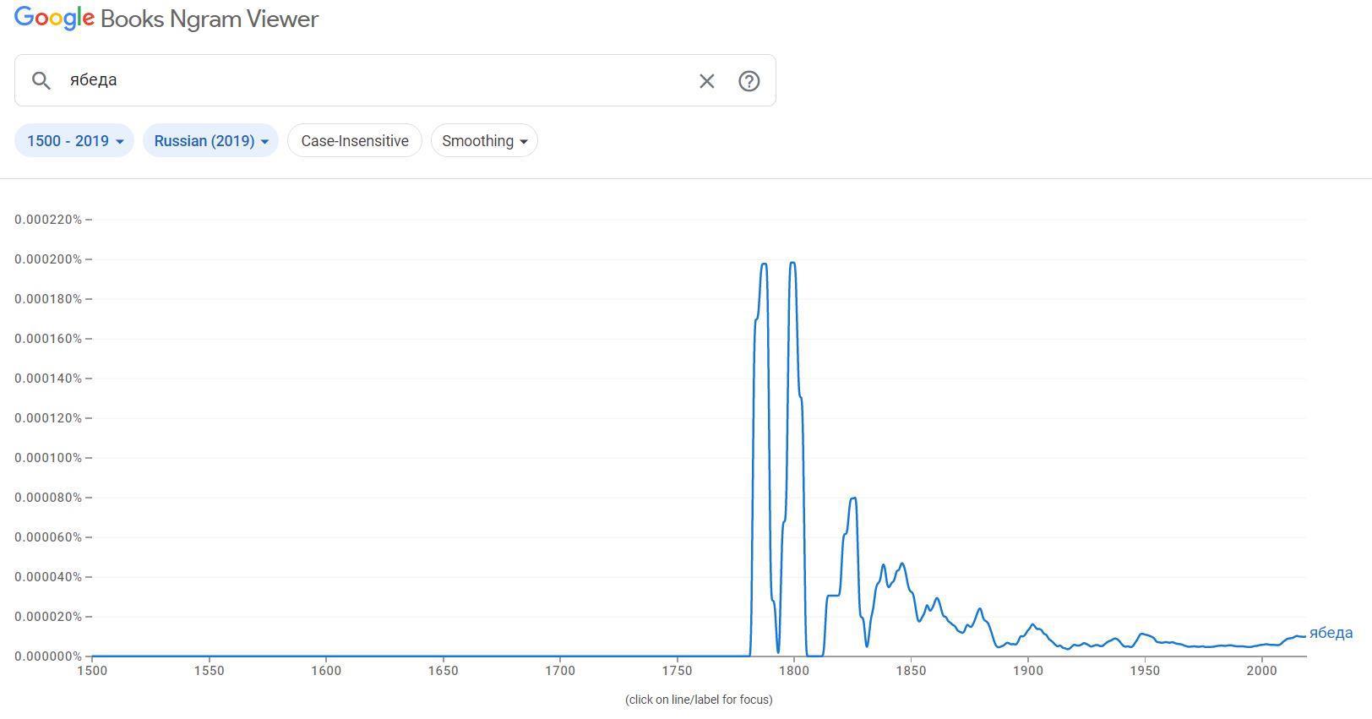Open the 1500 - 2019 year range dropdown
1372x719 pixels.
pyautogui.click(x=74, y=141)
